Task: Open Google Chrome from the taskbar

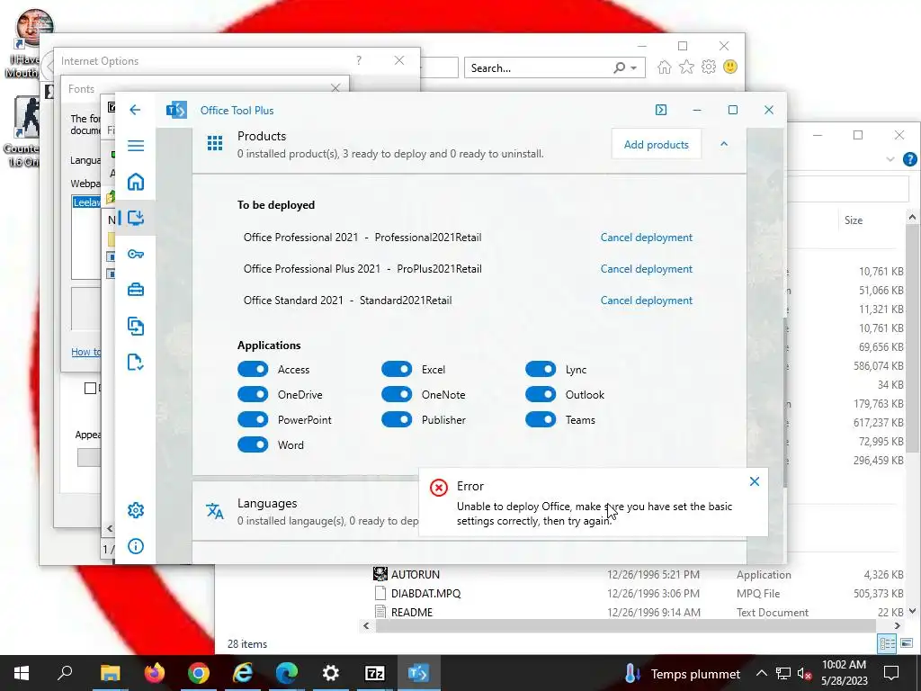Action: 199,673
